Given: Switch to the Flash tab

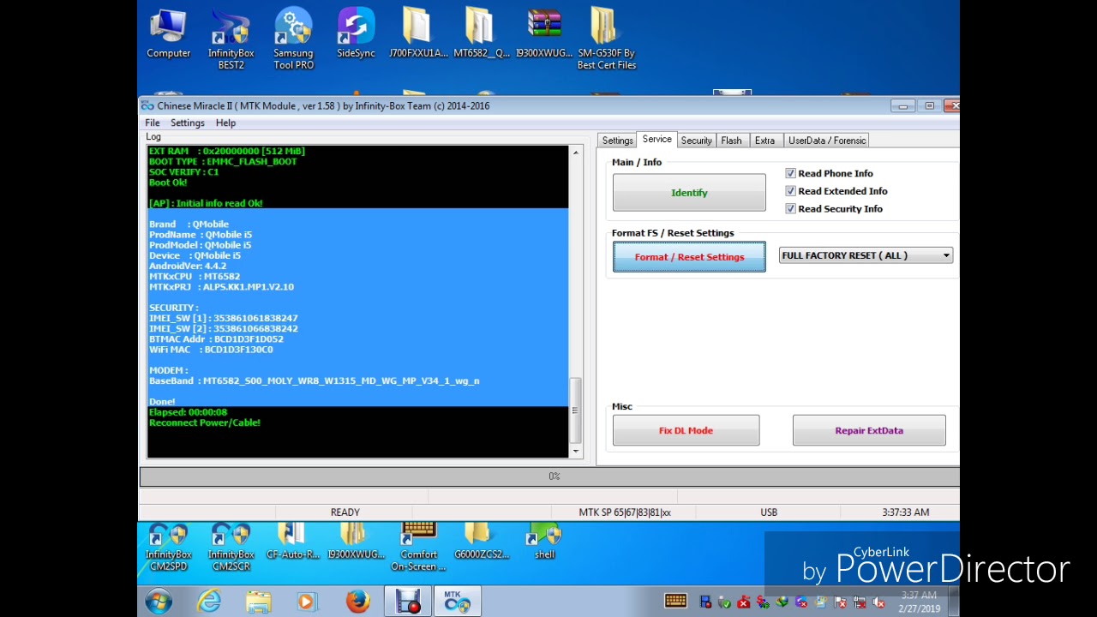Looking at the screenshot, I should click(x=731, y=141).
